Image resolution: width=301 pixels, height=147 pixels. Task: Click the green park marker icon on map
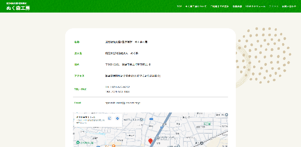click(78, 143)
